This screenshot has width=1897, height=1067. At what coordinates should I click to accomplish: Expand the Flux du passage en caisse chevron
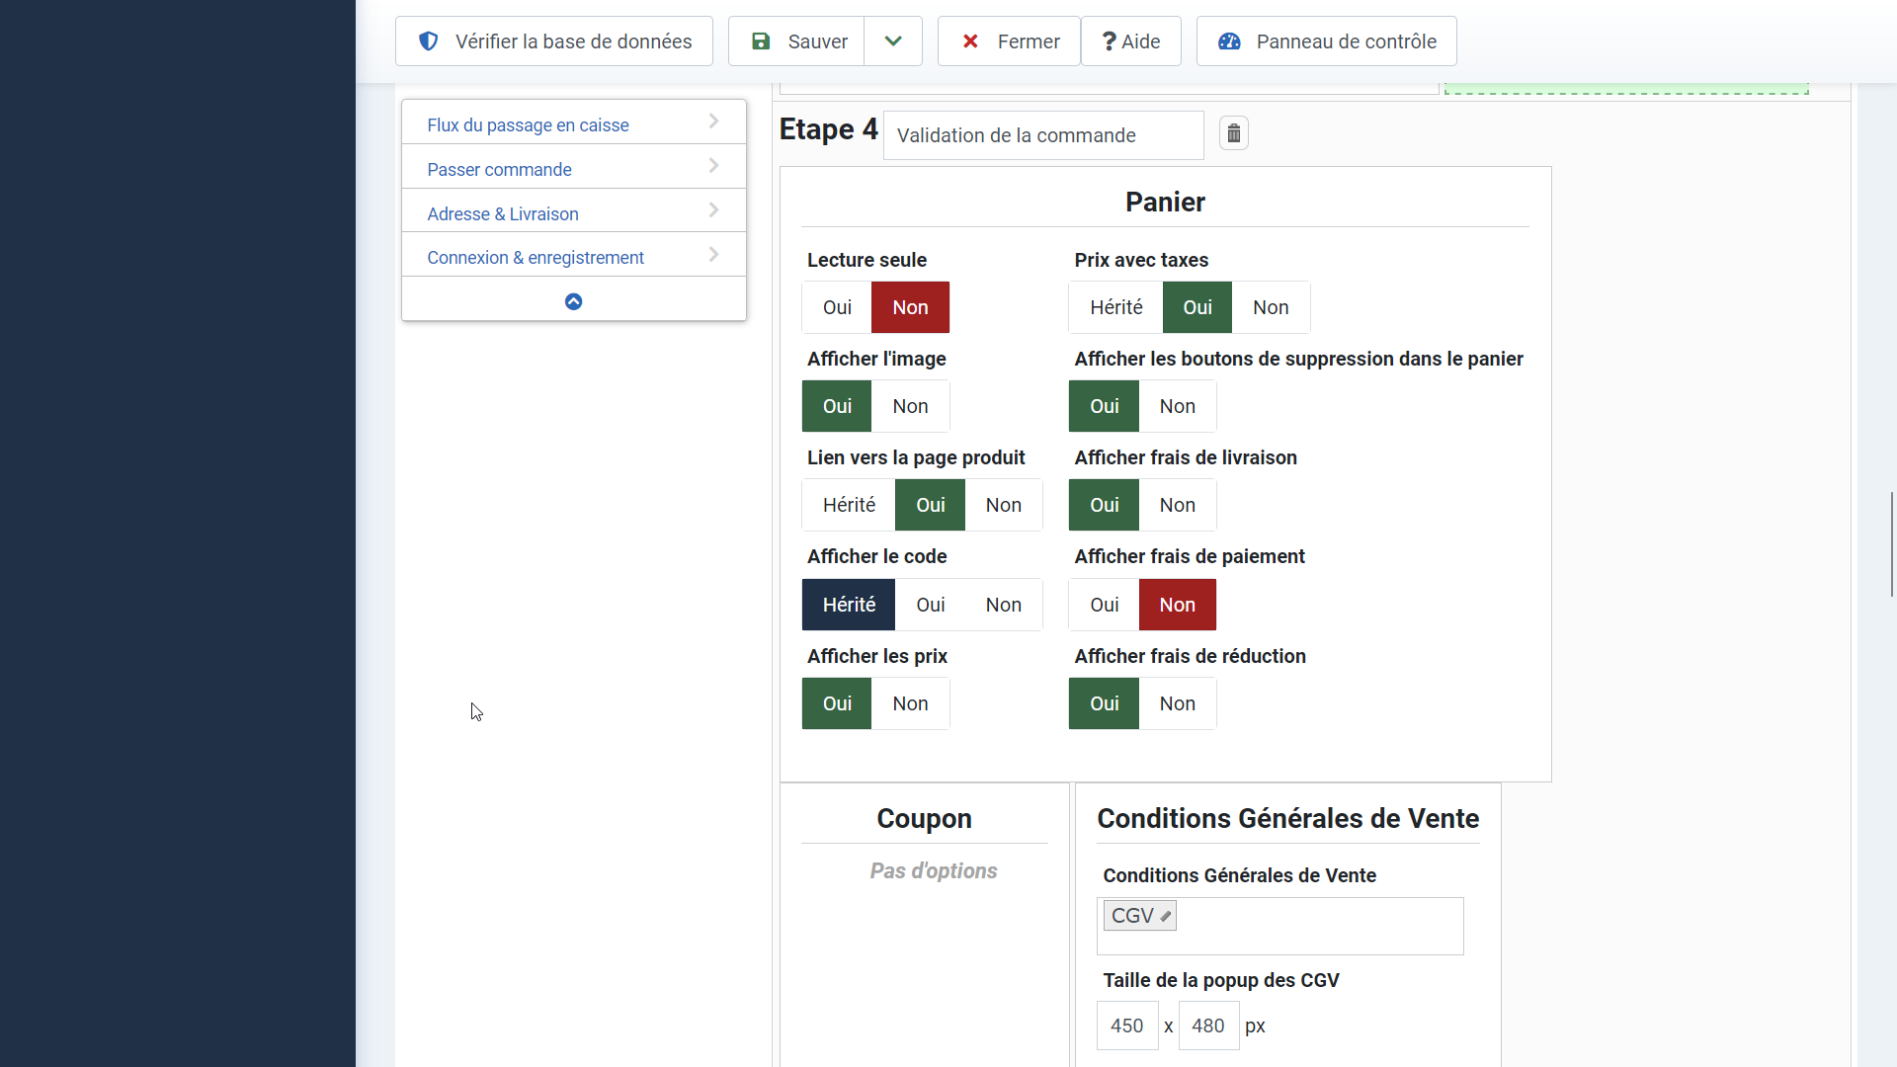point(713,122)
